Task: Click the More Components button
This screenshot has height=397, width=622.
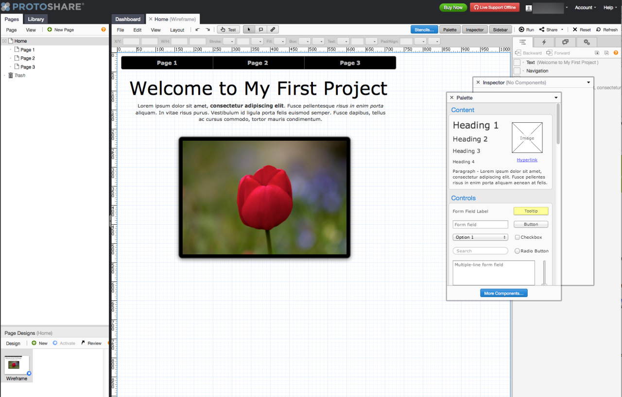Action: pyautogui.click(x=503, y=293)
